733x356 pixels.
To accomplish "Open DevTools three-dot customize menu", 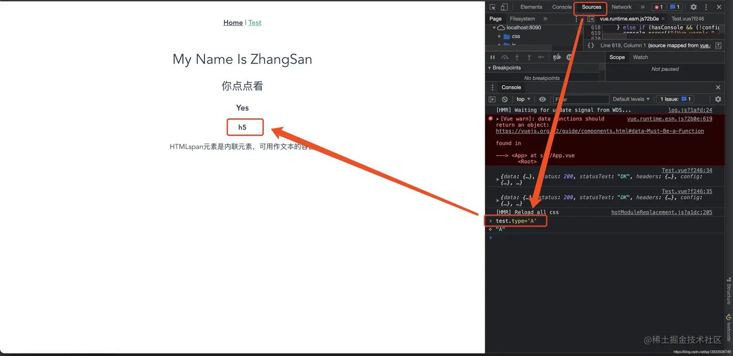I will (x=706, y=7).
